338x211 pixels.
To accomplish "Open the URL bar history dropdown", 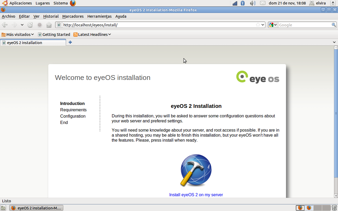I will (x=263, y=25).
